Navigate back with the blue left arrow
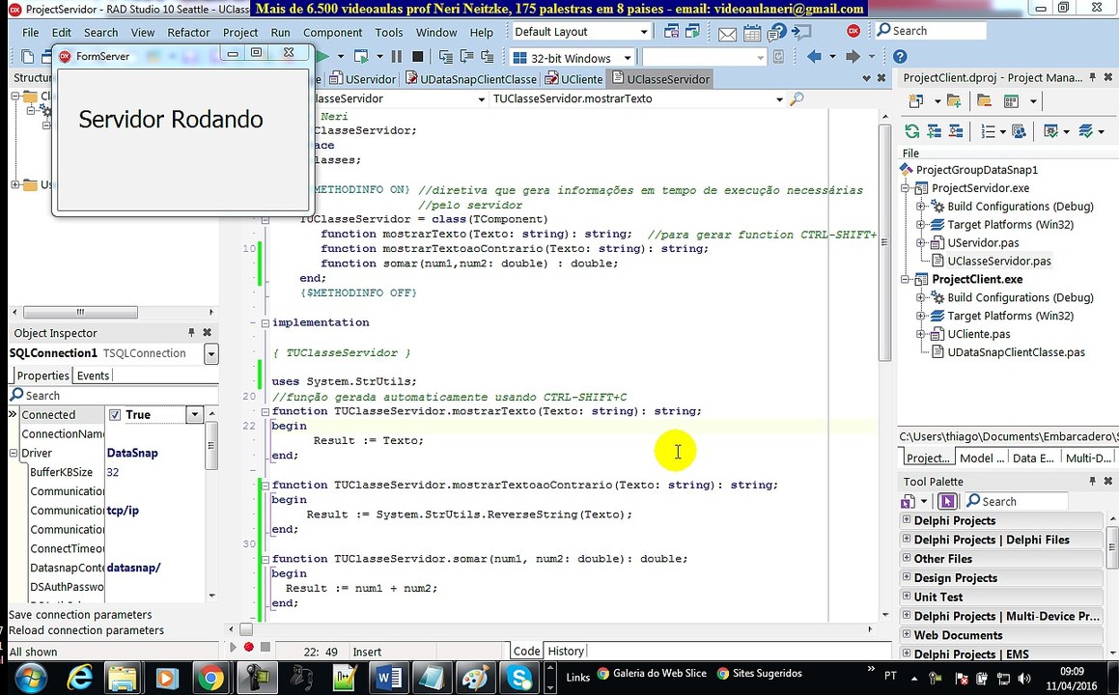This screenshot has width=1119, height=695. (814, 56)
